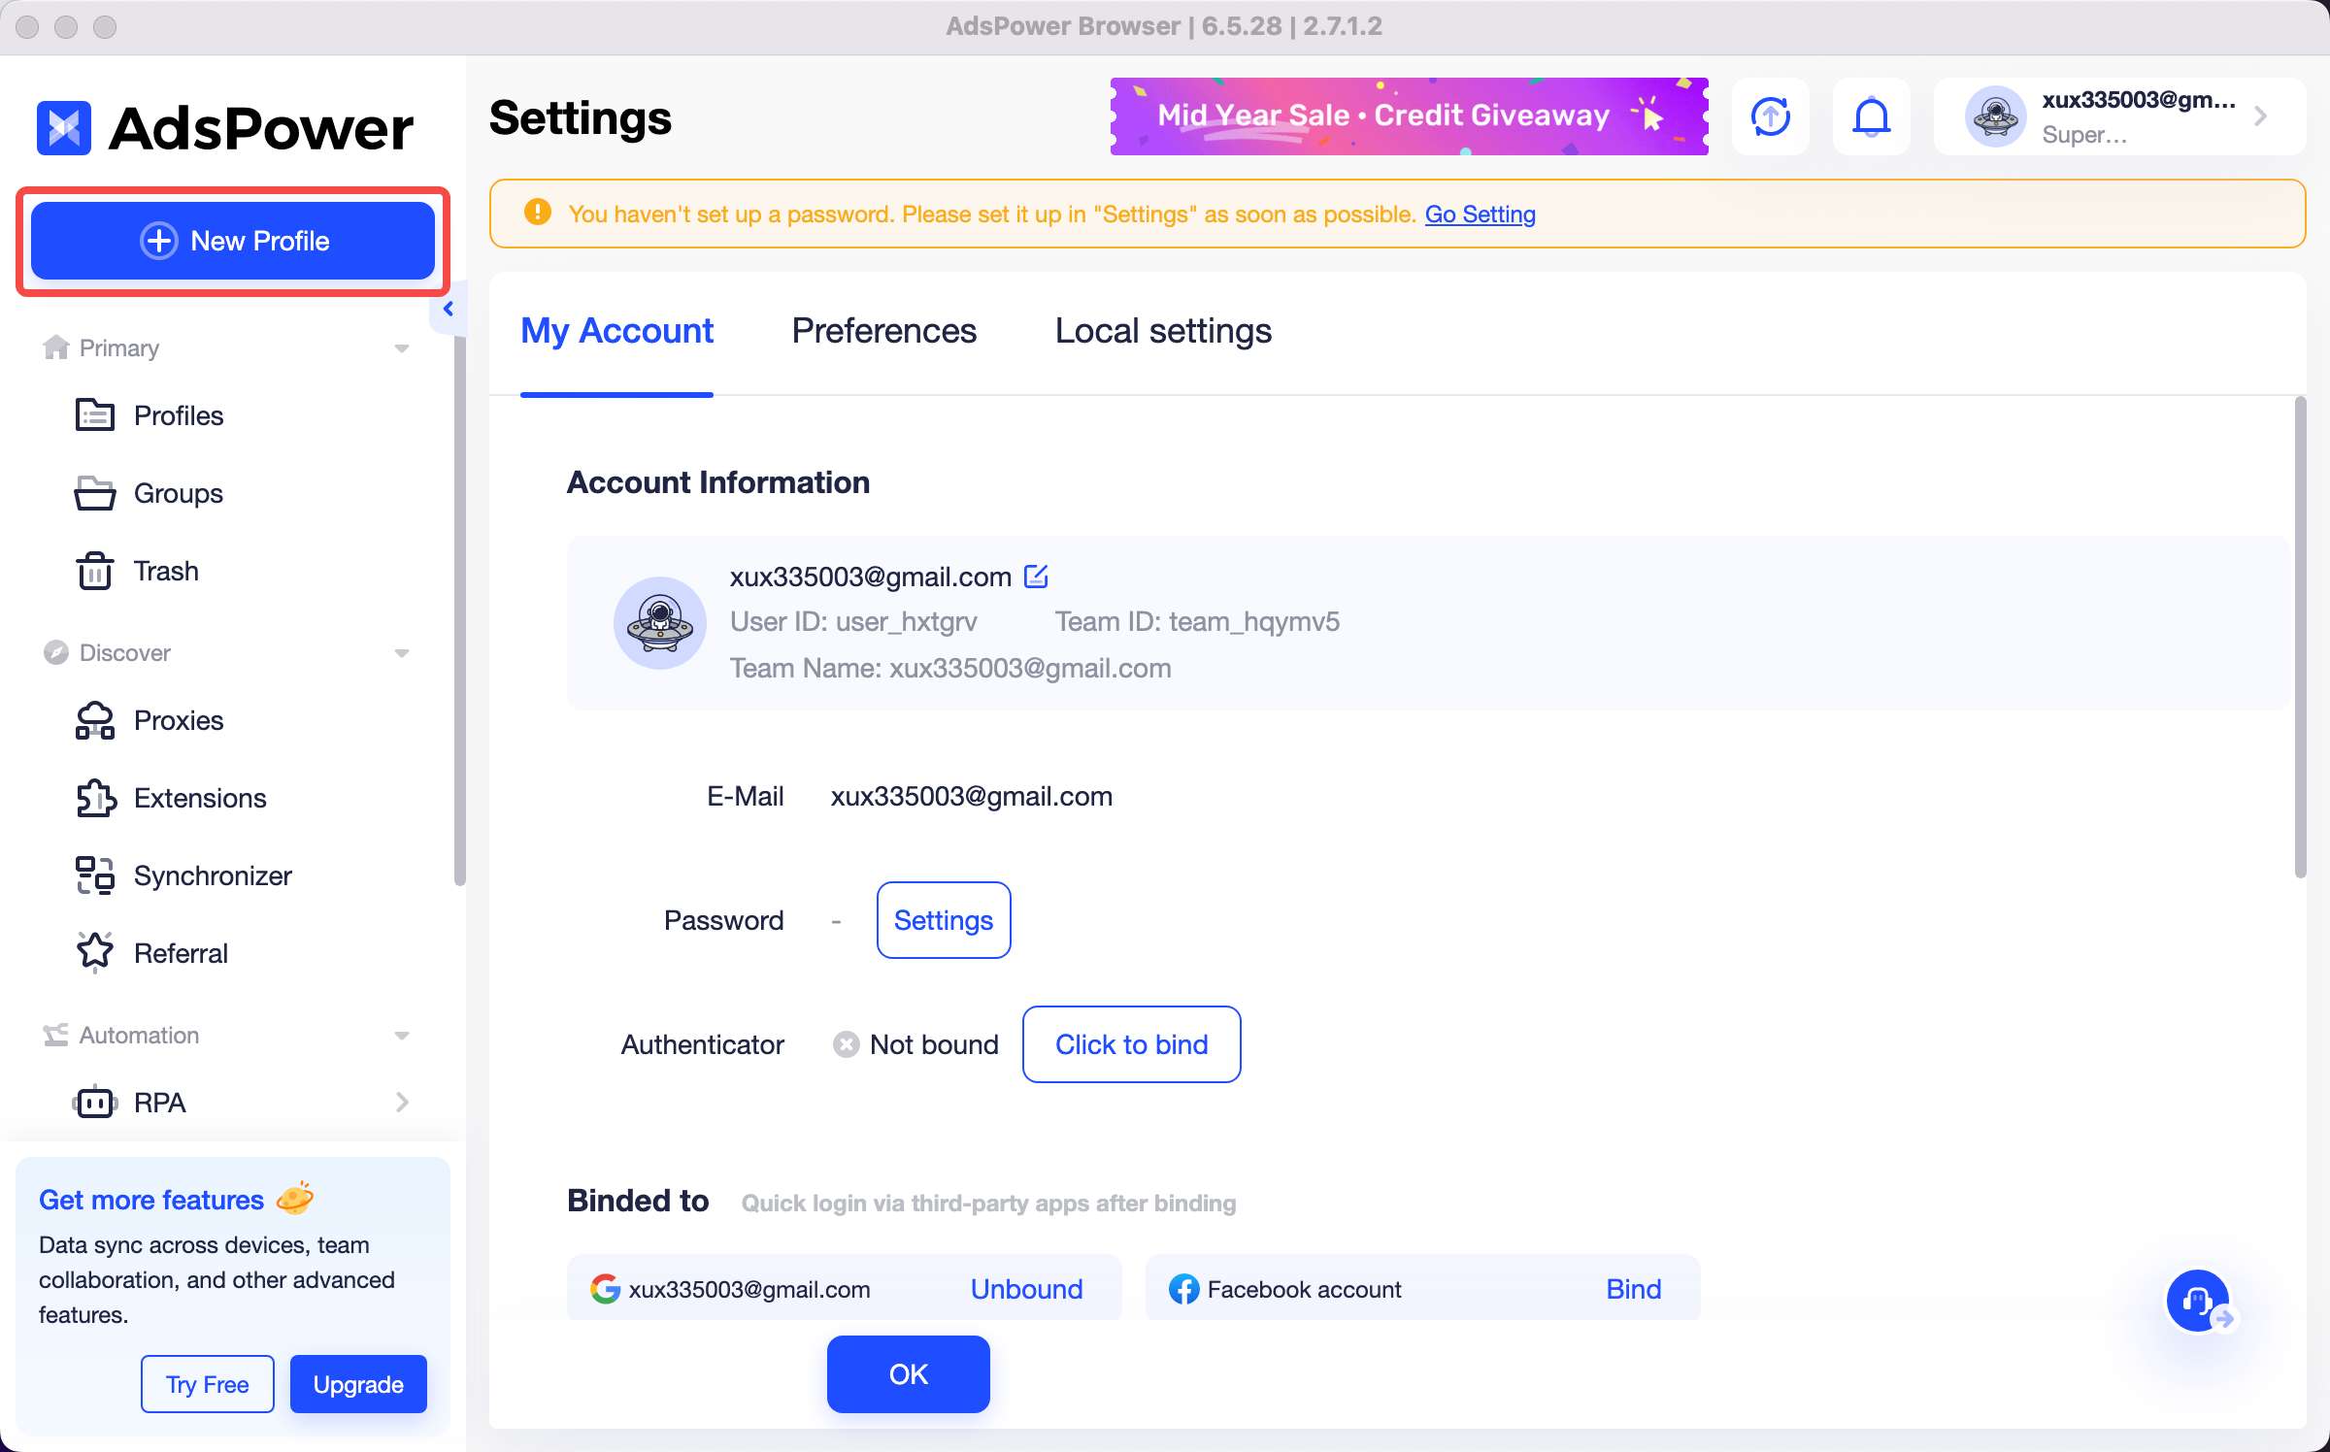This screenshot has width=2330, height=1452.
Task: Click the sidebar vertical scrollbar
Action: click(459, 611)
